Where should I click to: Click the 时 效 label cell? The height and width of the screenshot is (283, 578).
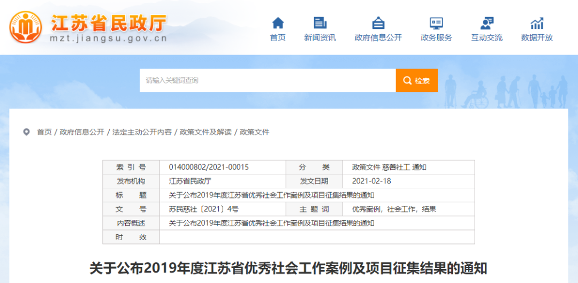[x=131, y=238]
